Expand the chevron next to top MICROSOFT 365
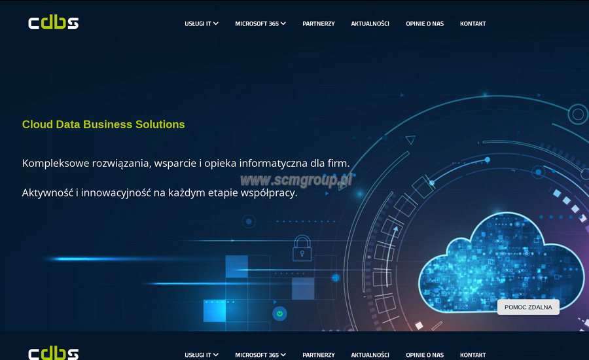The height and width of the screenshot is (360, 589). [x=283, y=24]
